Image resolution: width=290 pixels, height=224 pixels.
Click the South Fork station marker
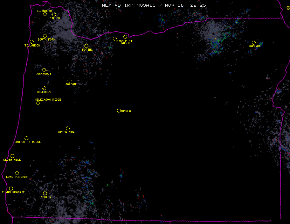tap(45, 36)
